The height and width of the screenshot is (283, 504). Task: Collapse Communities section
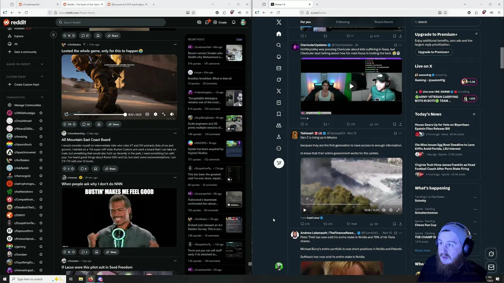42,97
